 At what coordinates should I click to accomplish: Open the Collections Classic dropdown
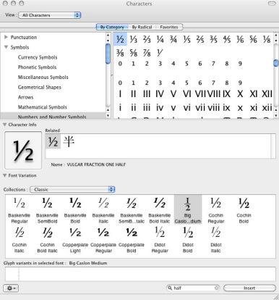[72, 189]
